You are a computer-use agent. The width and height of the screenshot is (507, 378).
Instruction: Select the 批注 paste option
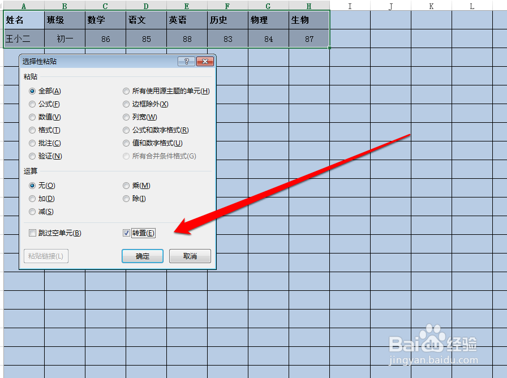[x=32, y=143]
